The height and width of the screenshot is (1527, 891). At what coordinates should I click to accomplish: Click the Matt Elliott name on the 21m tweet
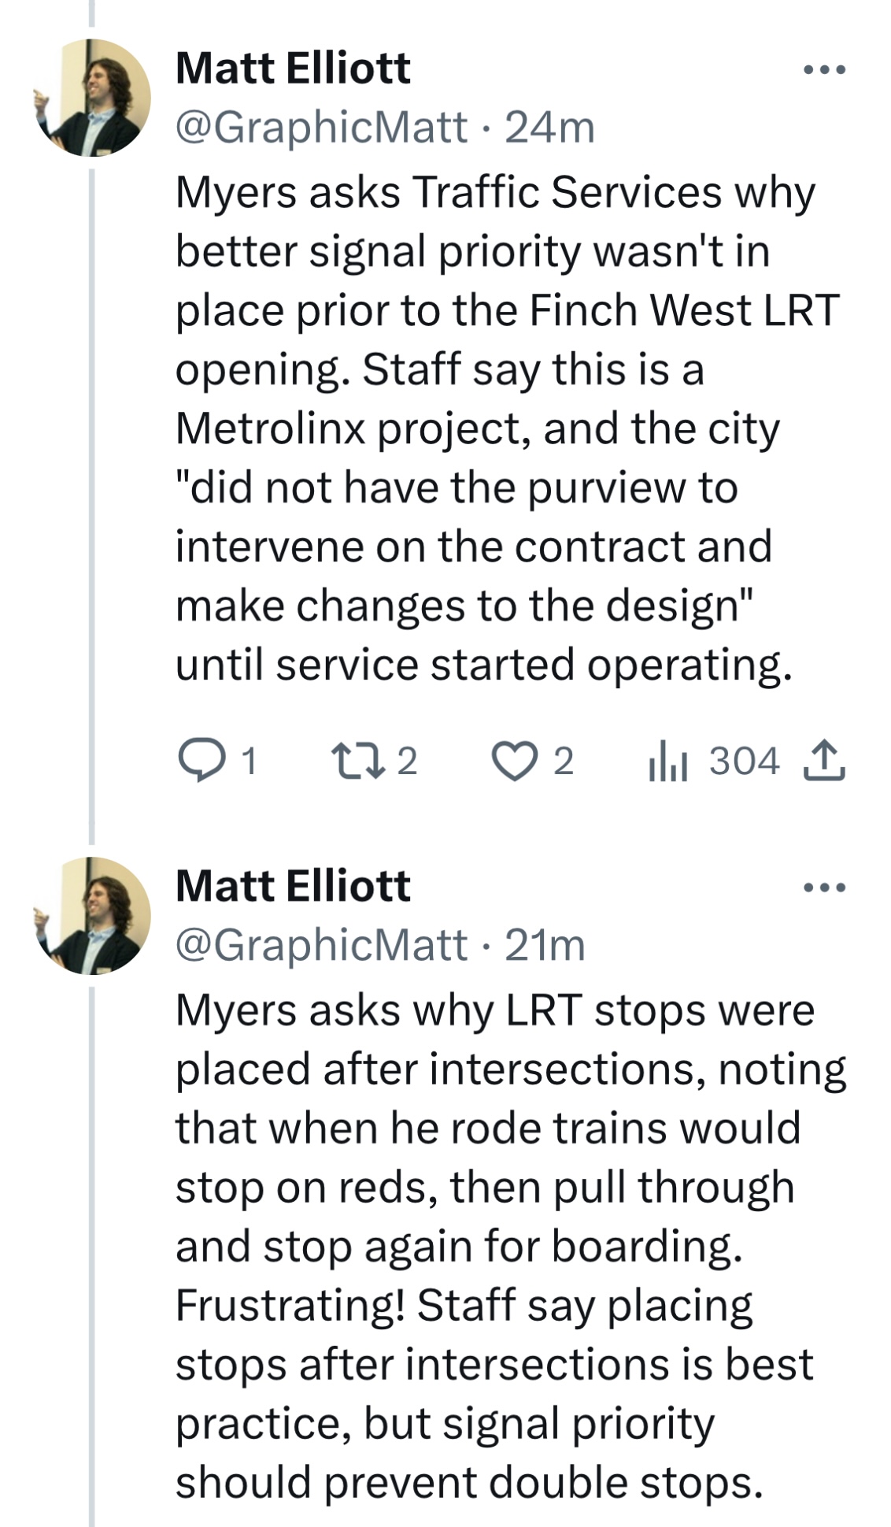click(293, 887)
